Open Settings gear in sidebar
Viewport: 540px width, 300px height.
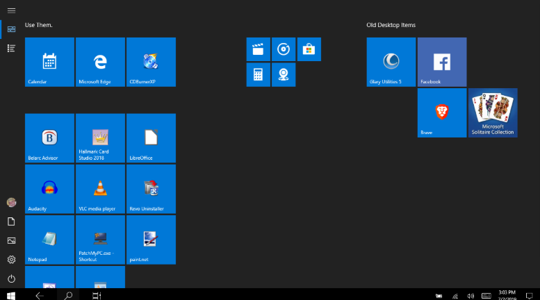tap(11, 260)
